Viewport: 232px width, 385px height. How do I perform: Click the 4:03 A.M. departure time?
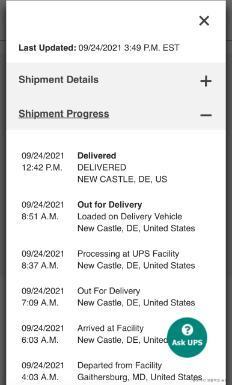tap(40, 377)
